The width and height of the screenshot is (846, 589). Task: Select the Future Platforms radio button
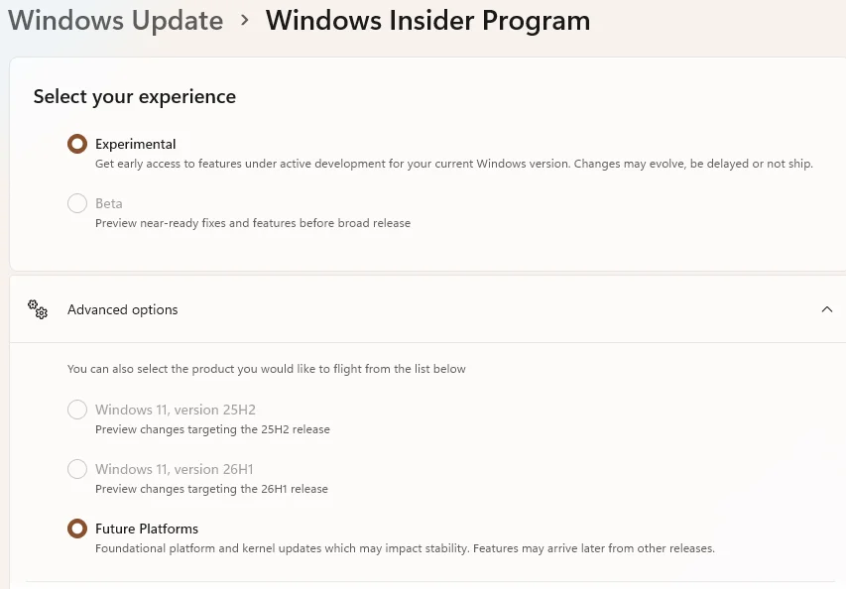coord(77,529)
